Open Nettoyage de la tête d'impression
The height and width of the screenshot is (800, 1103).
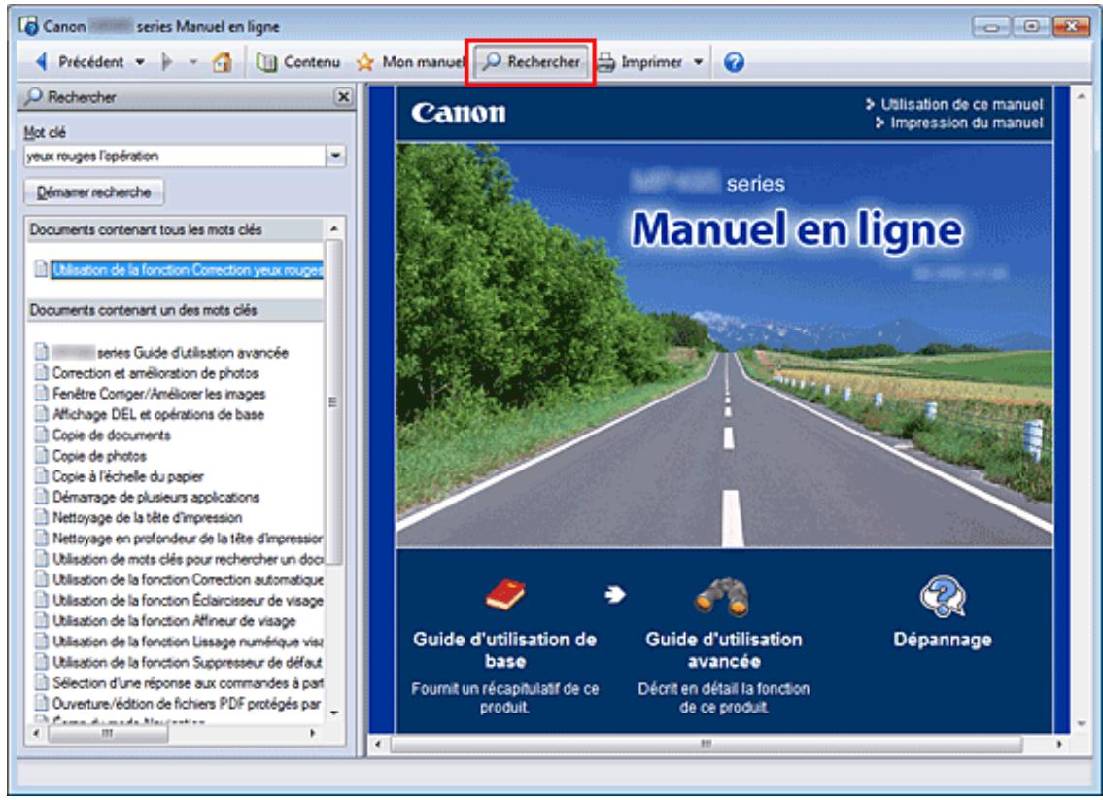click(147, 518)
